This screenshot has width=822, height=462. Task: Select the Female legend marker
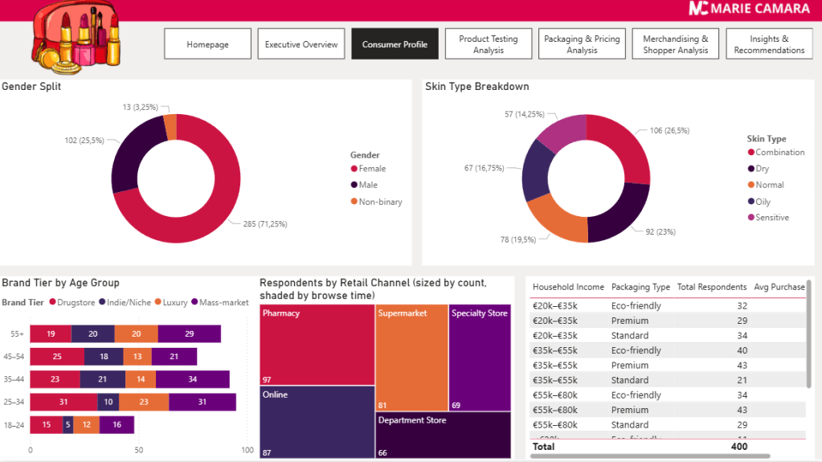[354, 169]
